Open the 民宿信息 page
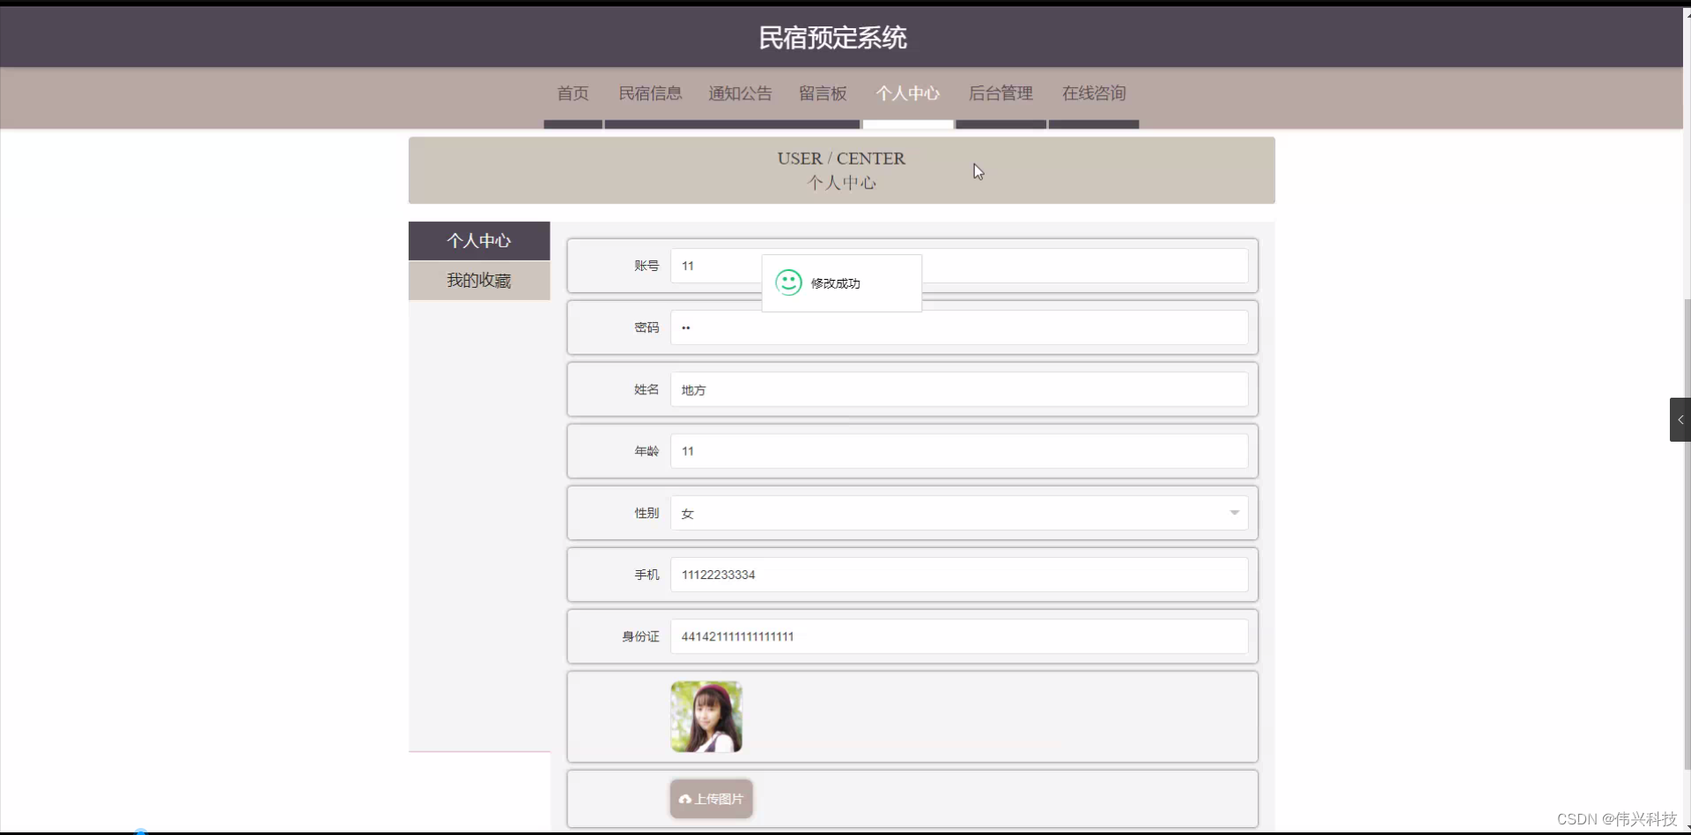Viewport: 1691px width, 835px height. point(650,93)
